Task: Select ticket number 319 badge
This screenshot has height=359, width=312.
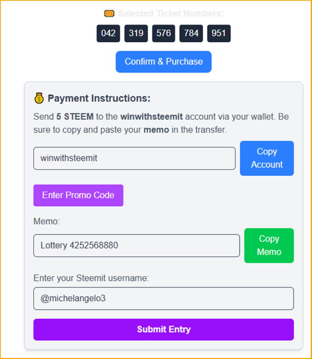Action: 136,33
